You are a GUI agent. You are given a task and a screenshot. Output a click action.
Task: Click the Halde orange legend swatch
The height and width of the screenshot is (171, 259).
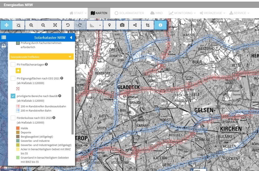coord(18,128)
